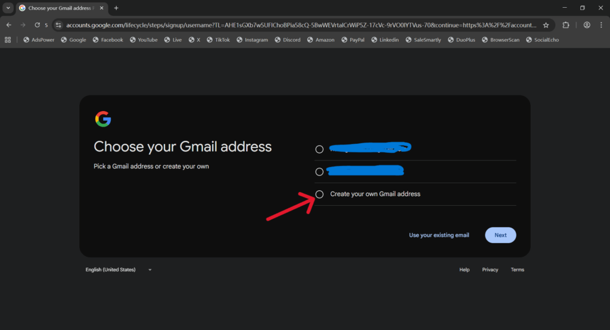Open a new tab with plus button

tap(116, 8)
